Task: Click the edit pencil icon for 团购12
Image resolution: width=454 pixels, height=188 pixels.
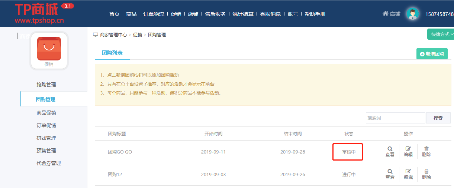Action: 408,171
